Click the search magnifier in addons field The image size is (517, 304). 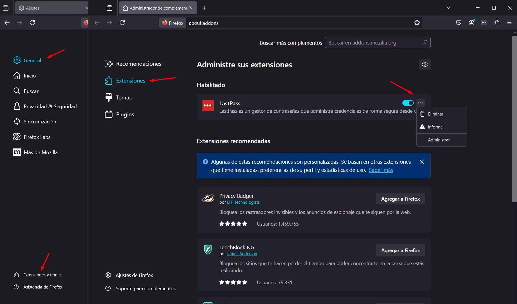click(x=425, y=43)
